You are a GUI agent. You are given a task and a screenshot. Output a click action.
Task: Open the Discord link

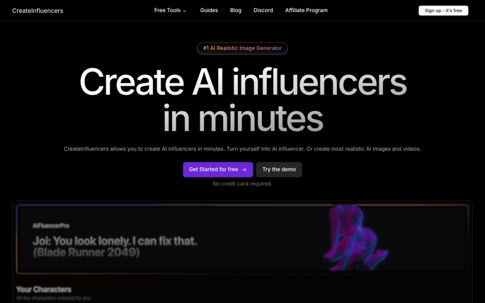pyautogui.click(x=263, y=11)
